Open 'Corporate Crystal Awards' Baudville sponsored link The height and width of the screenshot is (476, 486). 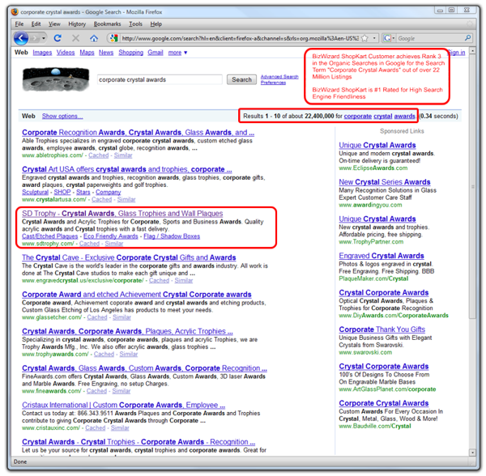pyautogui.click(x=384, y=403)
